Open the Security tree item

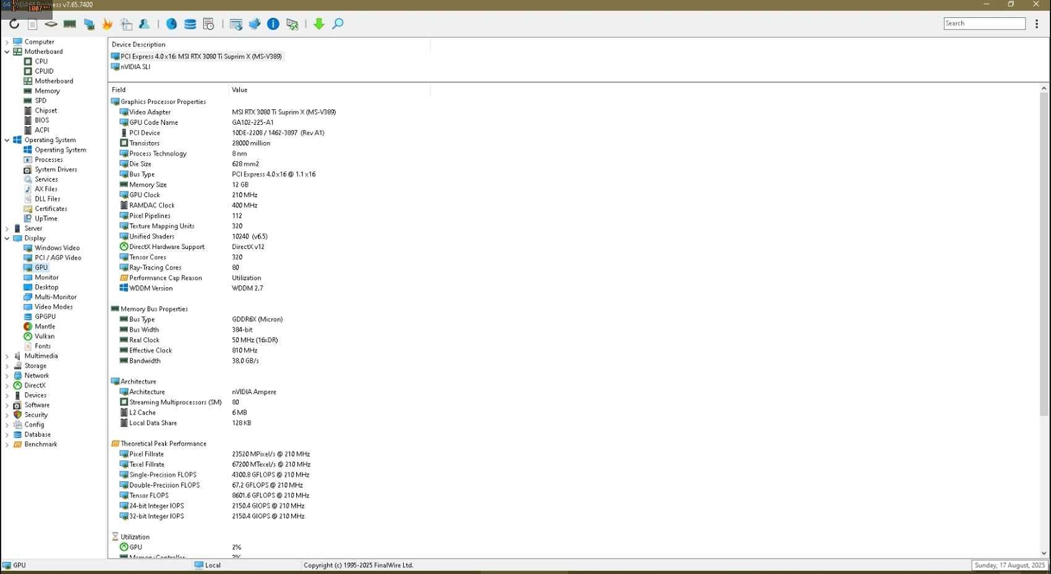pyautogui.click(x=36, y=415)
